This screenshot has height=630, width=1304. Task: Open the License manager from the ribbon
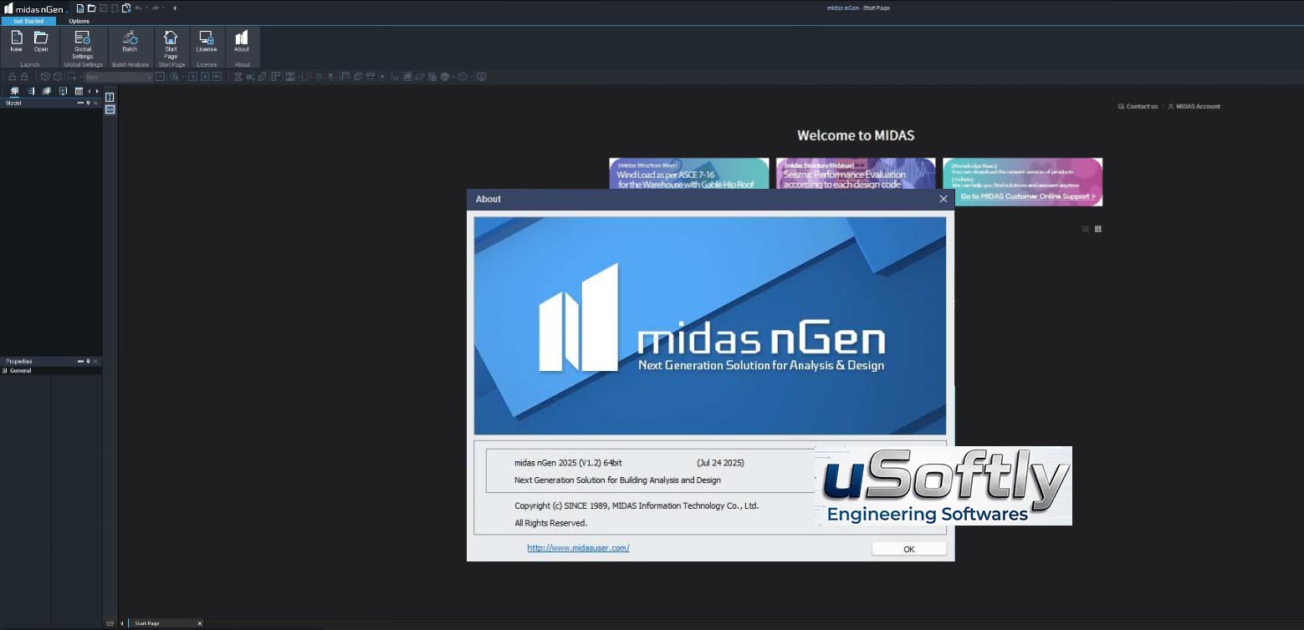pyautogui.click(x=206, y=42)
